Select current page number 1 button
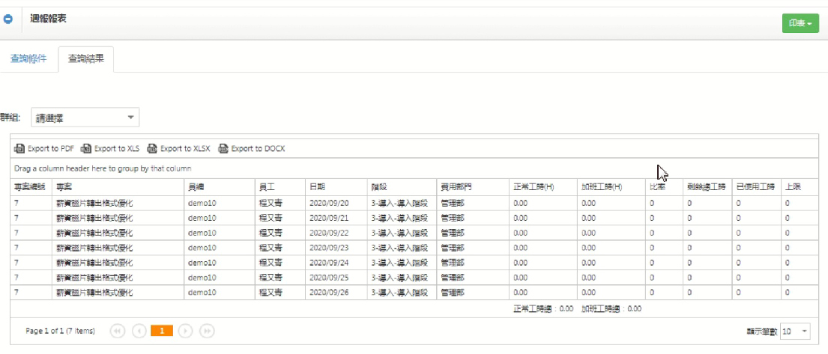828x354 pixels. (x=162, y=331)
